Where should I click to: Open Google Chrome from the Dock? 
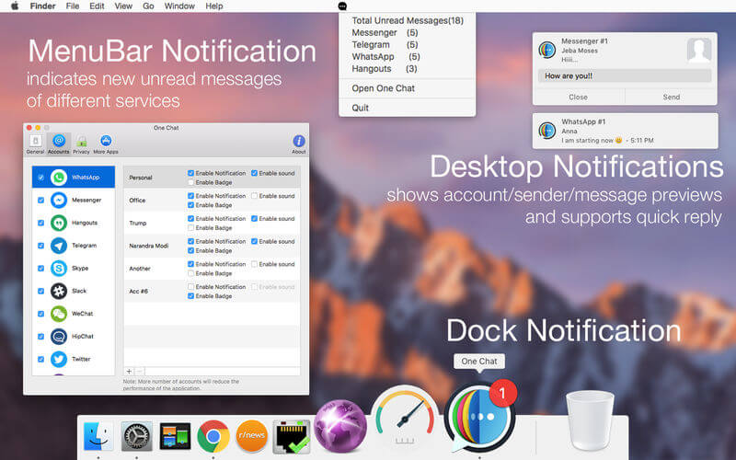tap(213, 436)
